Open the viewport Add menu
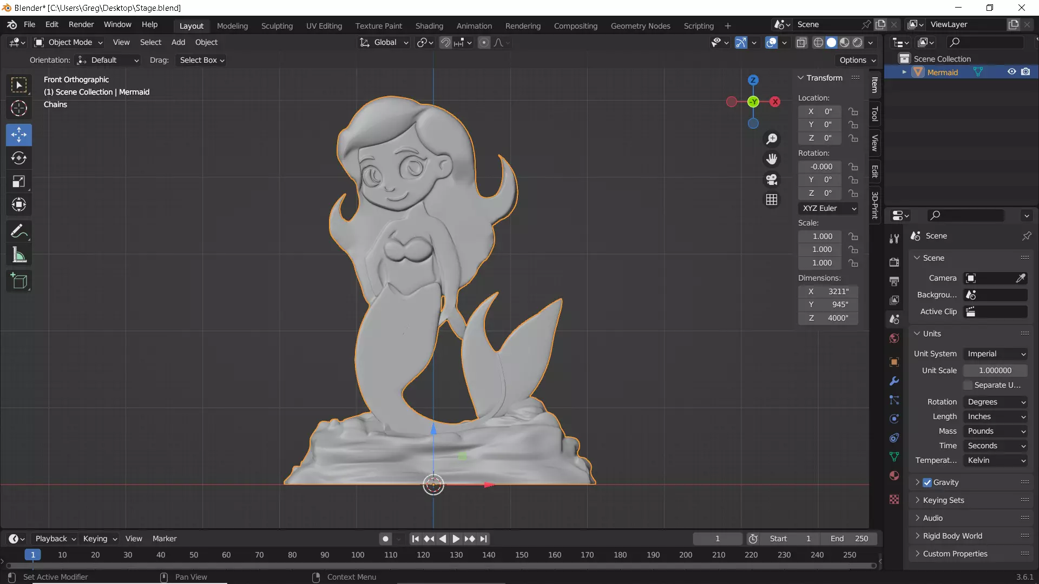The image size is (1039, 584). tap(178, 42)
